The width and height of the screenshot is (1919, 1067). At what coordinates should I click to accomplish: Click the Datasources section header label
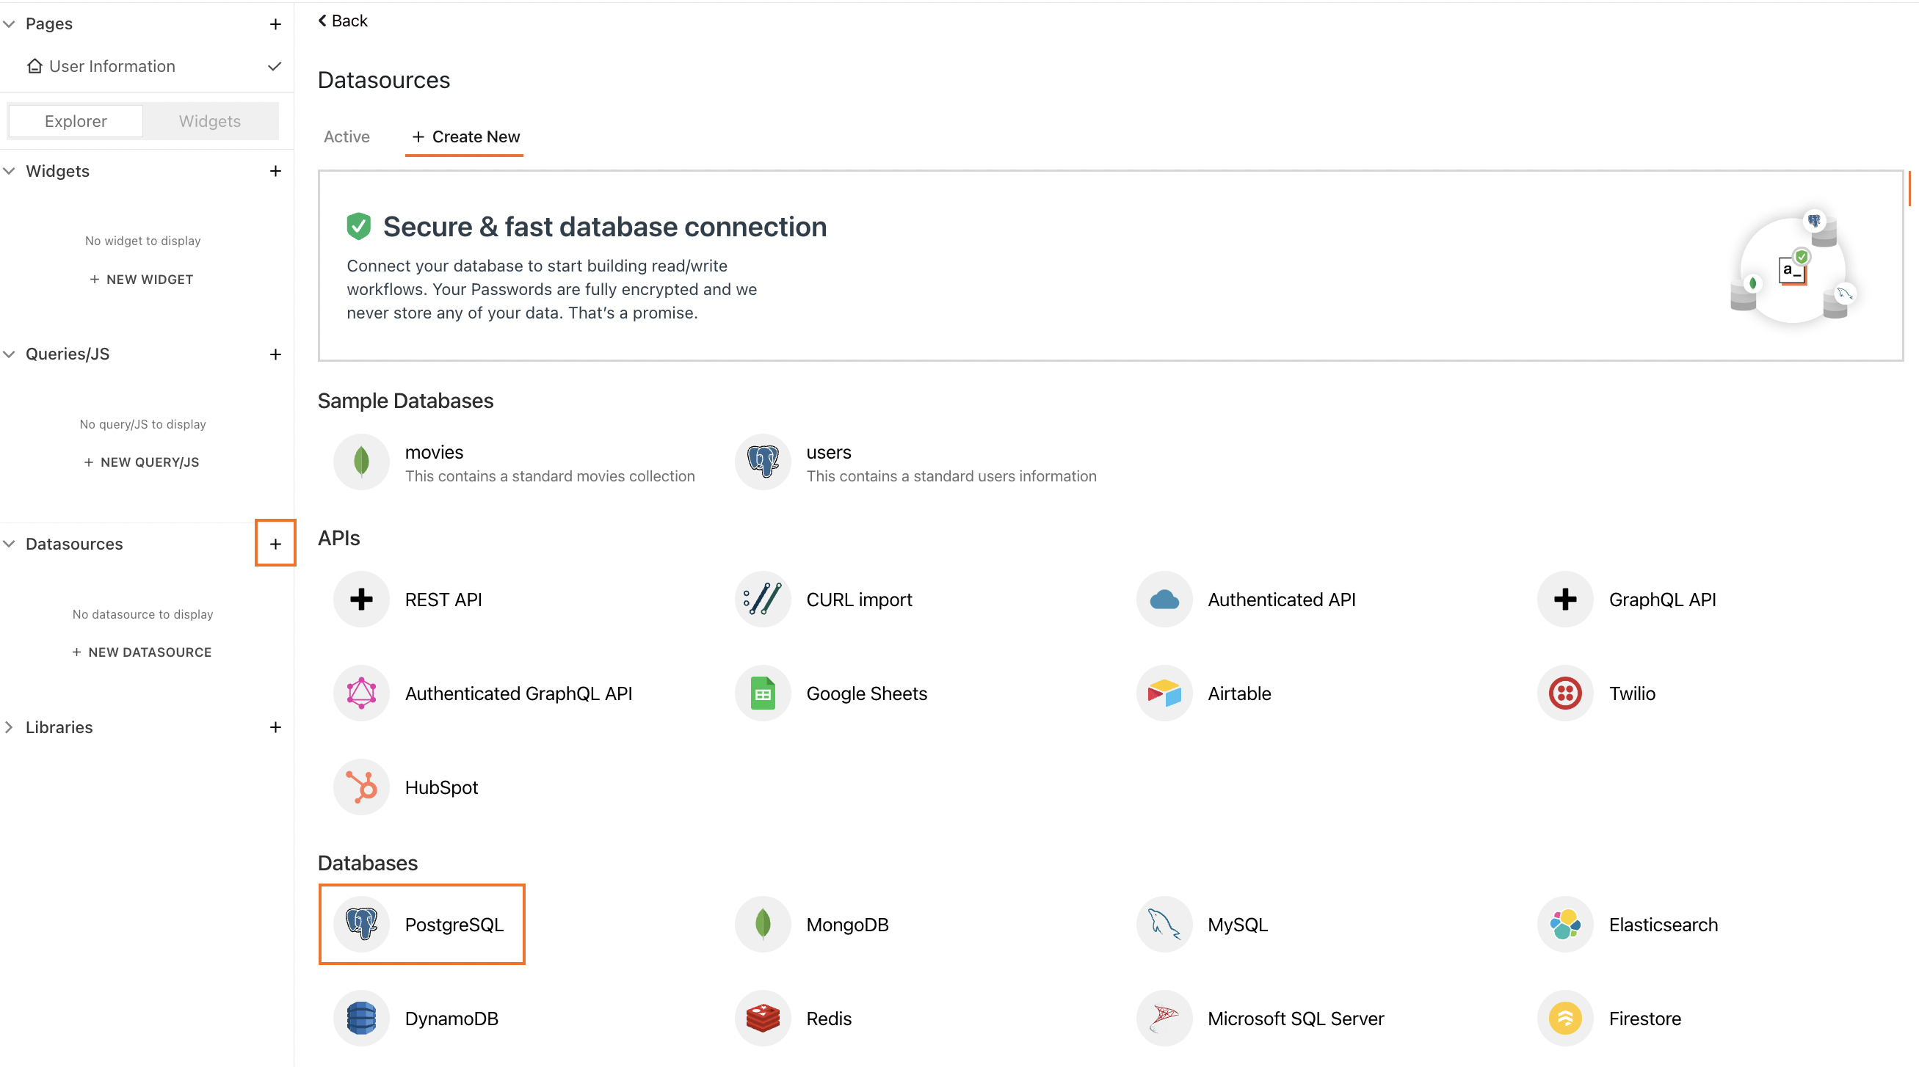[74, 544]
